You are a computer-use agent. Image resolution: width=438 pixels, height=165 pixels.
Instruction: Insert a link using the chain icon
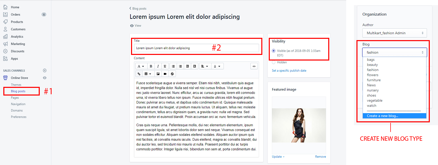(x=139, y=74)
